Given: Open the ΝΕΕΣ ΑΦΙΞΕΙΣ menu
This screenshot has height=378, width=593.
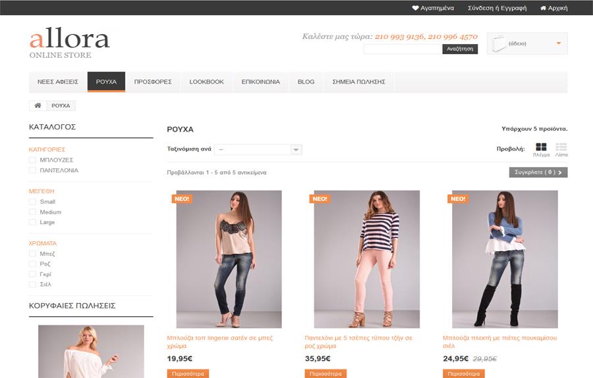Looking at the screenshot, I should pyautogui.click(x=58, y=82).
